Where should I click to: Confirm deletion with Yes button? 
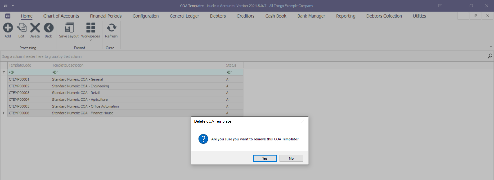(x=265, y=158)
